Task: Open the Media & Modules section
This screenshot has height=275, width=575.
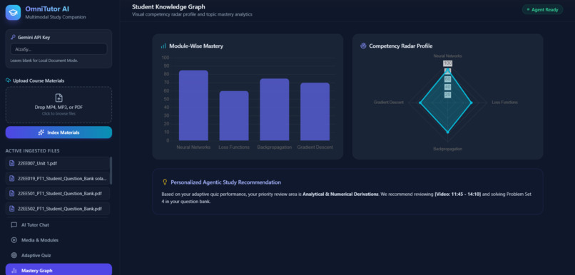Action: click(x=58, y=240)
